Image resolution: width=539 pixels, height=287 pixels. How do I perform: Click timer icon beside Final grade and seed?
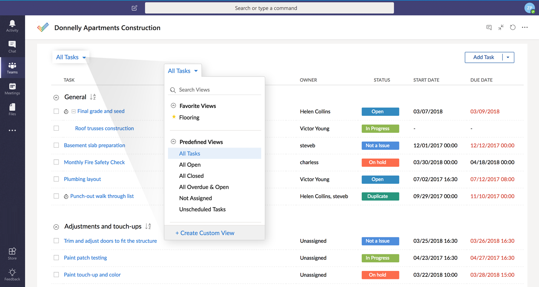tap(66, 112)
